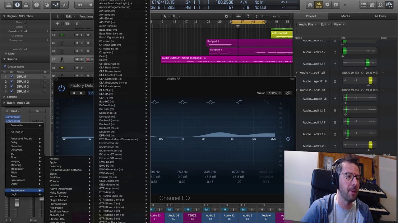Image resolution: width=398 pixels, height=223 pixels.
Task: Toggle the Browsers media icon
Action: click(x=389, y=5)
